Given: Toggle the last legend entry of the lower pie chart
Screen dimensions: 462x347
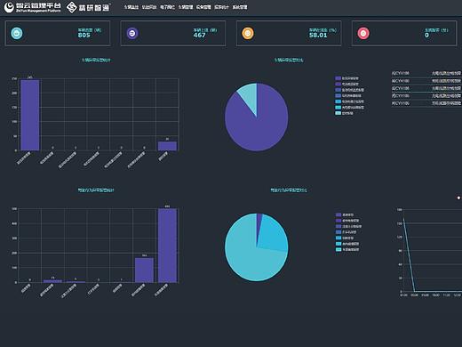Looking at the screenshot, I should [347, 249].
